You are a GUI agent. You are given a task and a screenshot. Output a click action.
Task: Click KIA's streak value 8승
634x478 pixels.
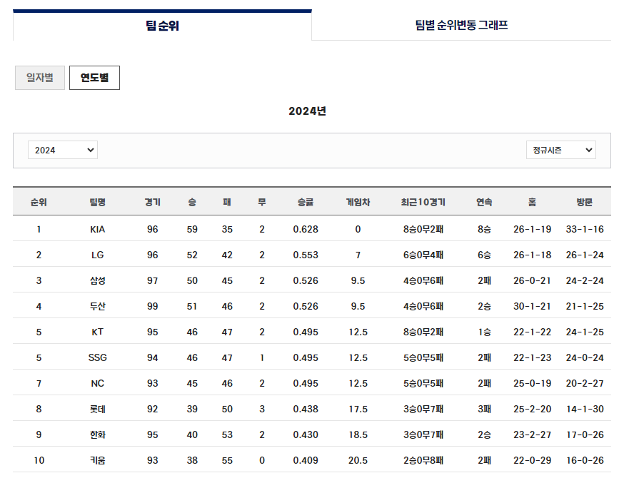(x=484, y=229)
